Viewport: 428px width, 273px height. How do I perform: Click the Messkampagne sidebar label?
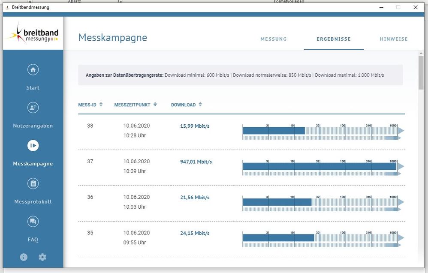pyautogui.click(x=33, y=164)
